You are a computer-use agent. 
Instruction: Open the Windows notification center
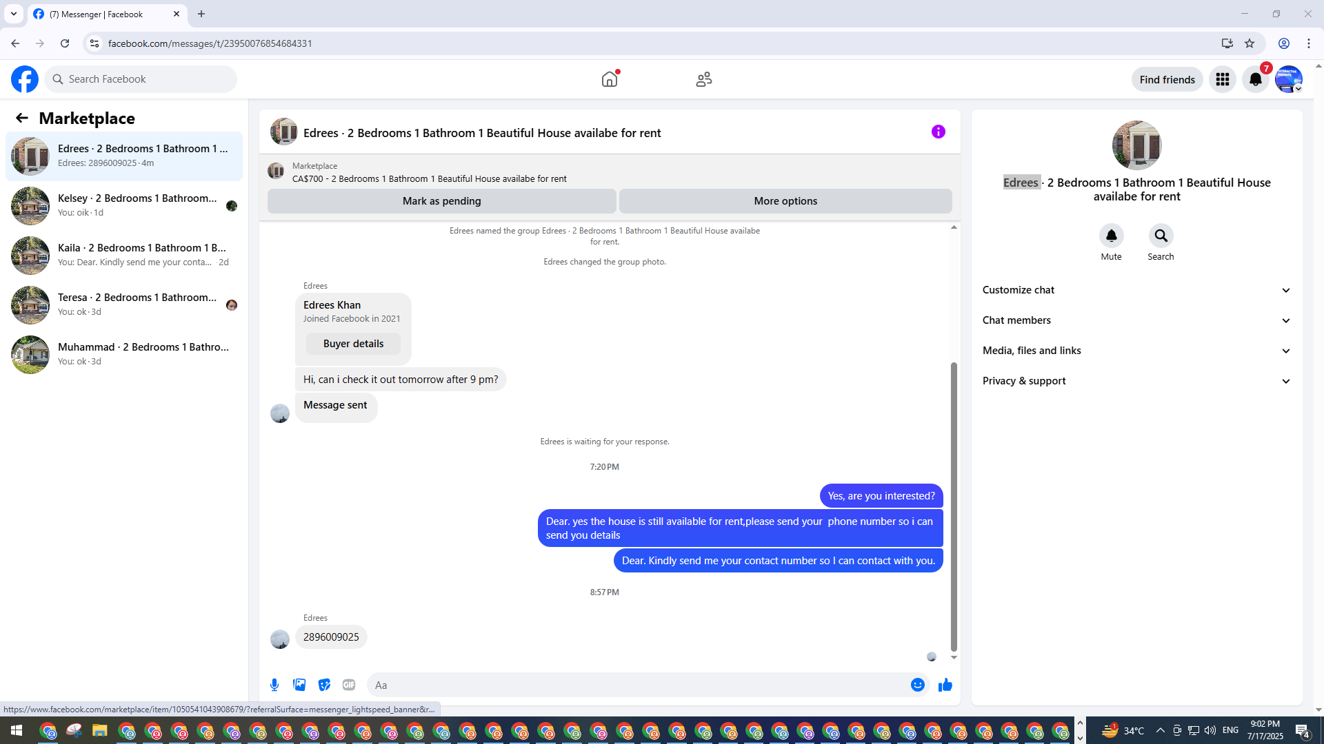[1303, 730]
